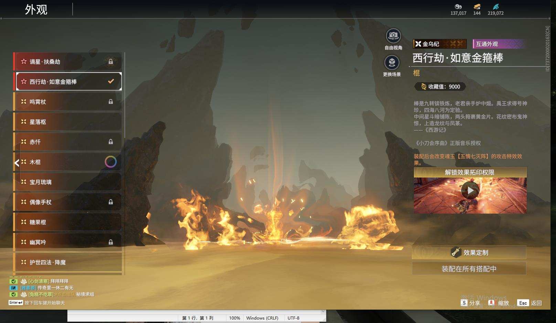
Task: Click UTF-8 encoding in Notepad status bar
Action: click(x=293, y=318)
